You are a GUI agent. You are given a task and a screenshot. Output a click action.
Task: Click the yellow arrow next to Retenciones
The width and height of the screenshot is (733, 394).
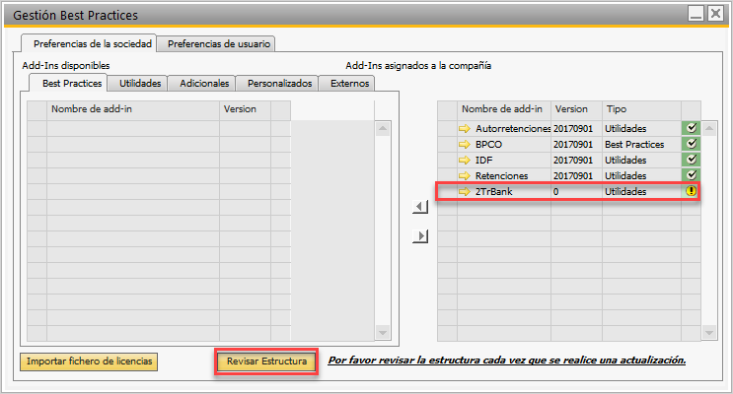click(466, 175)
